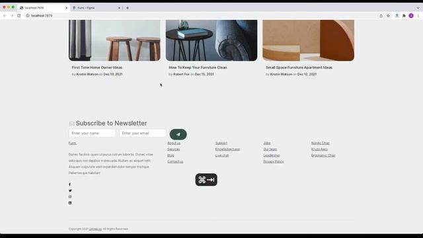Click the orange abstract blog thumbnail

pyautogui.click(x=309, y=40)
